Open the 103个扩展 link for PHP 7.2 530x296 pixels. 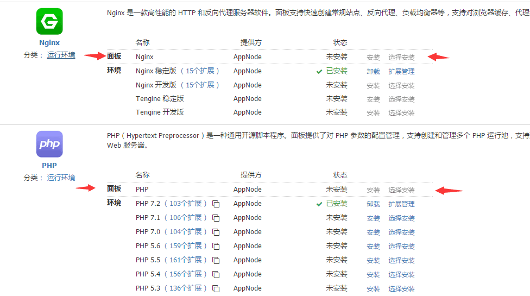[186, 204]
